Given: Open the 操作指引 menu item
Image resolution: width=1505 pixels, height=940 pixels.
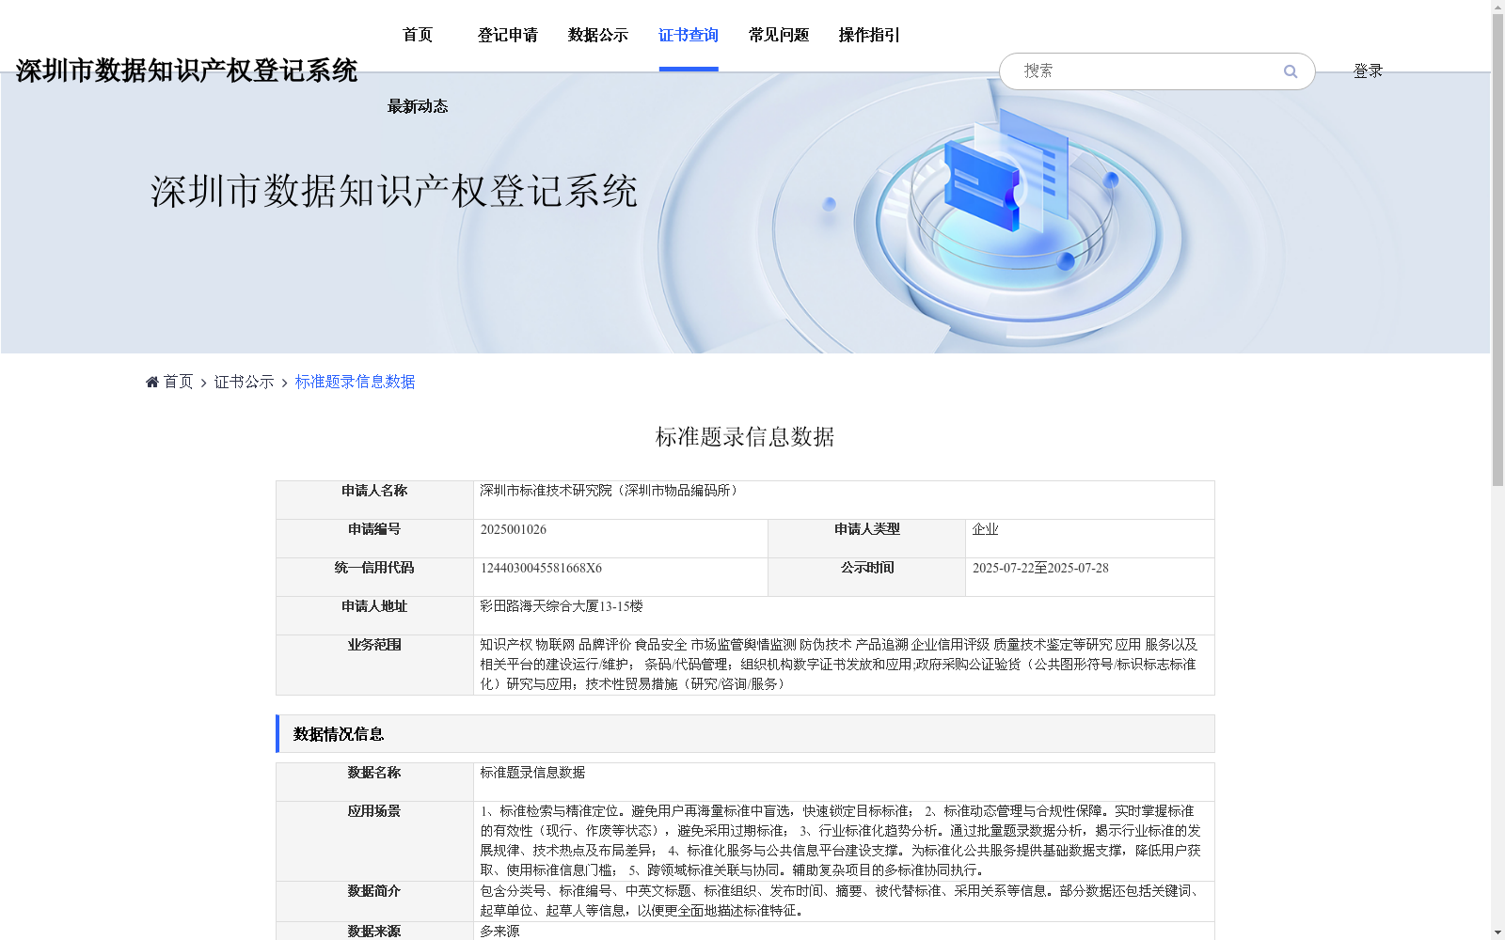Looking at the screenshot, I should pyautogui.click(x=869, y=35).
